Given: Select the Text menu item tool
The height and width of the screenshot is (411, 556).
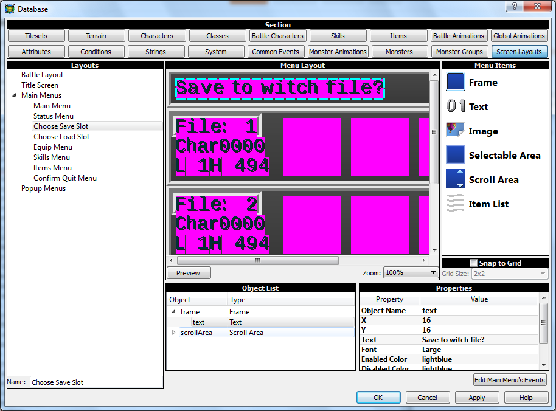Looking at the screenshot, I should (478, 106).
